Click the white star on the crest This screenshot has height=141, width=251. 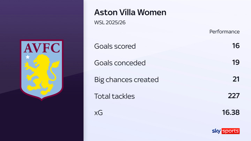coord(28,57)
